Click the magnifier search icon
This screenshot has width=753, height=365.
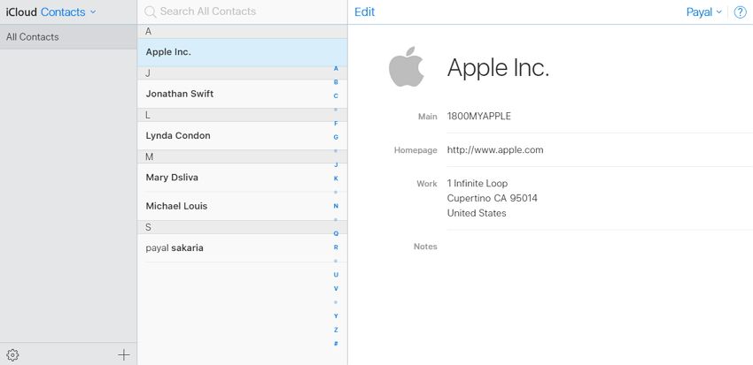pos(150,12)
